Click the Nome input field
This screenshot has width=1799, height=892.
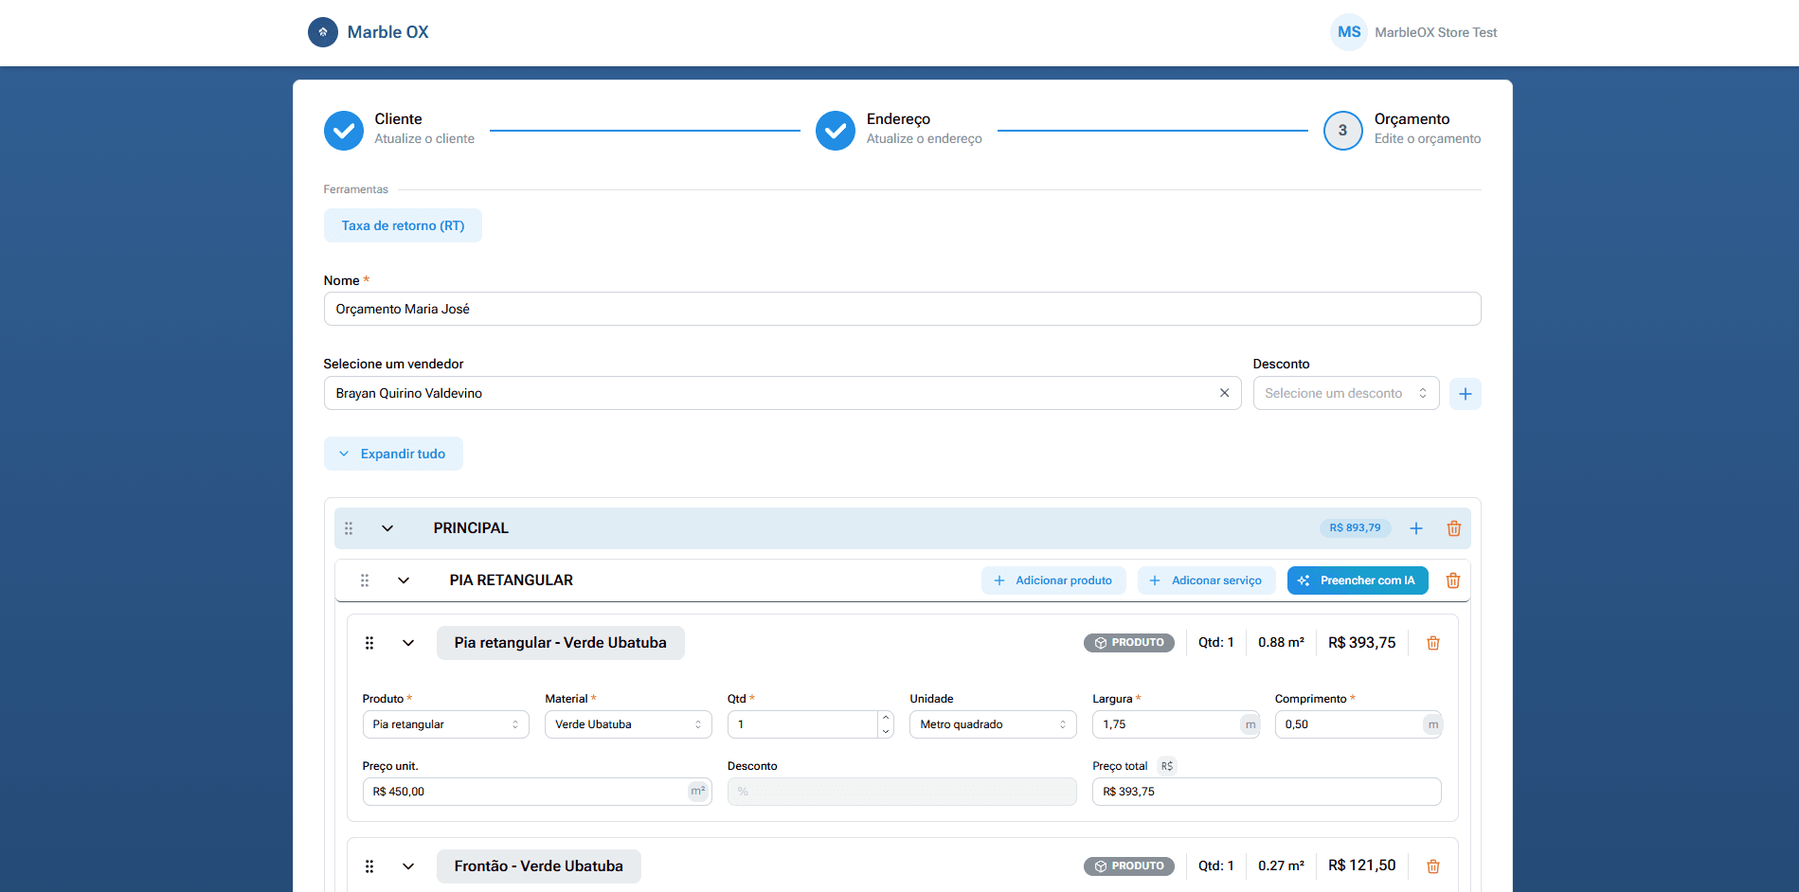point(901,309)
